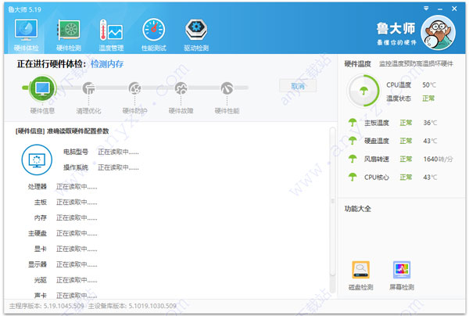Click the 取消 cancel button
Viewport: 469px width, 316px height.
298,86
